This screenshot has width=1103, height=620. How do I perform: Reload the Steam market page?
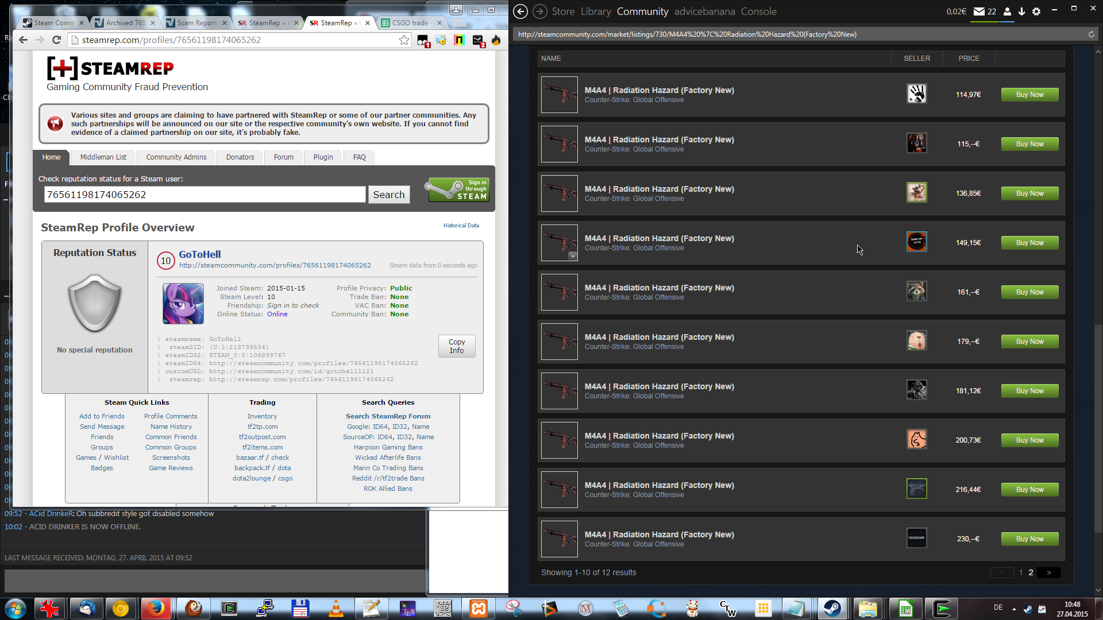(1091, 34)
